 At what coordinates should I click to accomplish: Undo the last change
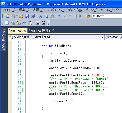[x=60, y=16]
